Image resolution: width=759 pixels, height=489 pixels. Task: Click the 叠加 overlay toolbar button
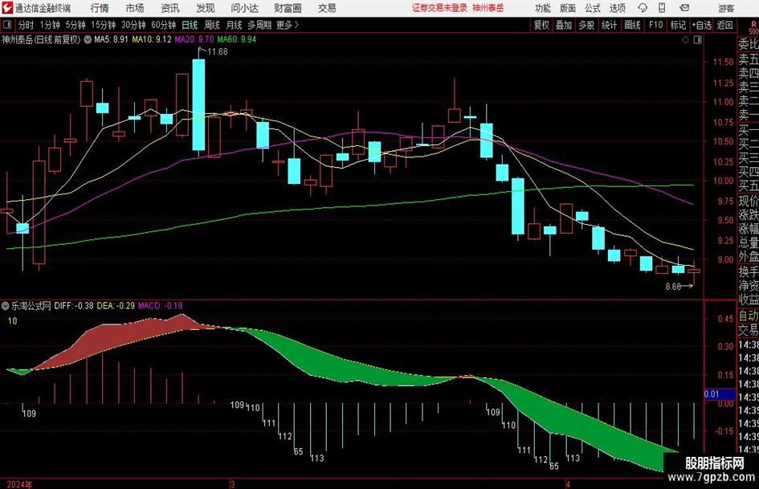click(564, 25)
